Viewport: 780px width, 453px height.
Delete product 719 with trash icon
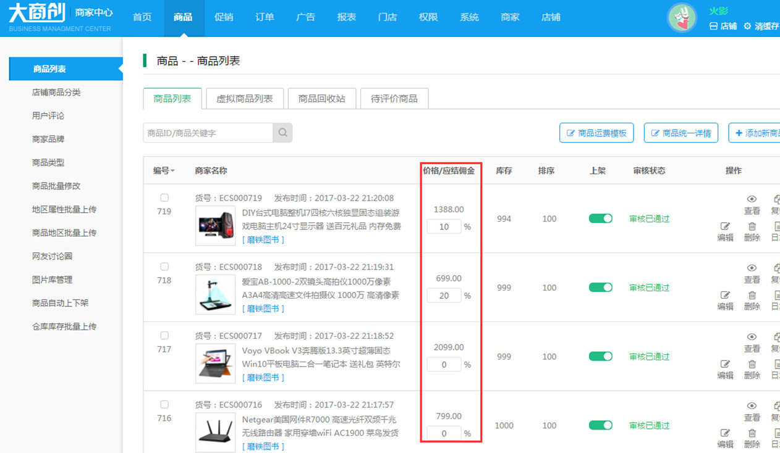click(752, 226)
